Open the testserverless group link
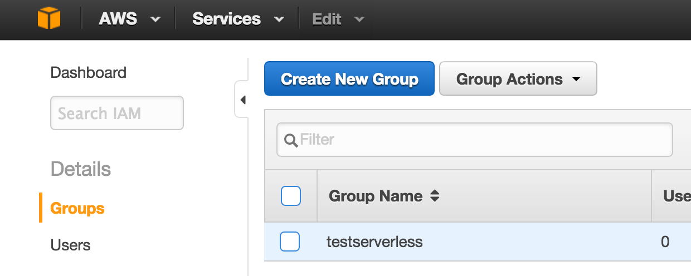 coord(374,241)
